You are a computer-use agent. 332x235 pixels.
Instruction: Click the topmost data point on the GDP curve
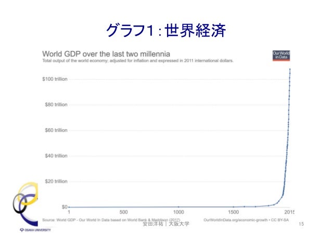click(x=290, y=69)
